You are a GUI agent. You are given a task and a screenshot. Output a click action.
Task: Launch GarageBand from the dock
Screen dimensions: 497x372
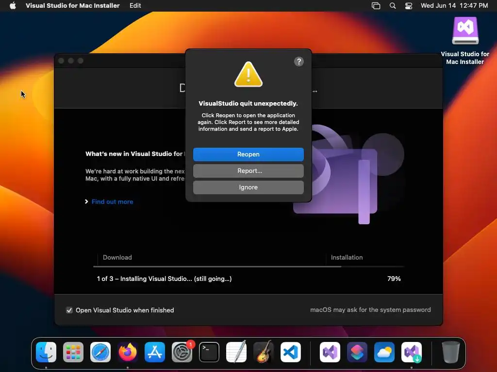[264, 352]
